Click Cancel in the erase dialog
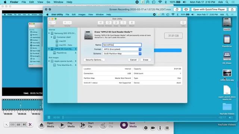Screen dimensions: 239x134 tap(133, 60)
